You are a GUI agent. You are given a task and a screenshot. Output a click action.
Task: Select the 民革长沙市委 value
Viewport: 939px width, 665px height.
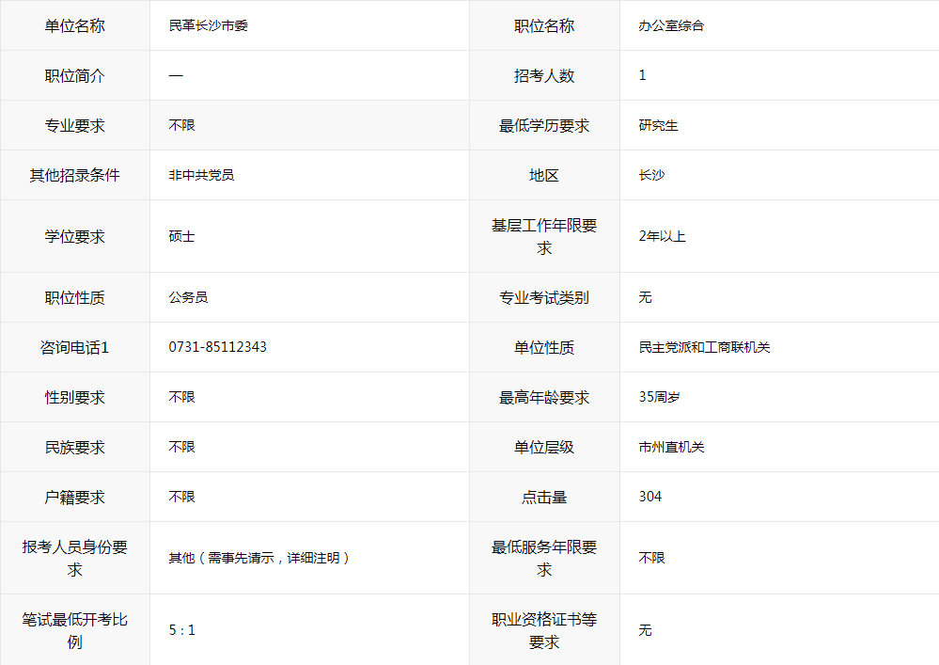pos(209,25)
